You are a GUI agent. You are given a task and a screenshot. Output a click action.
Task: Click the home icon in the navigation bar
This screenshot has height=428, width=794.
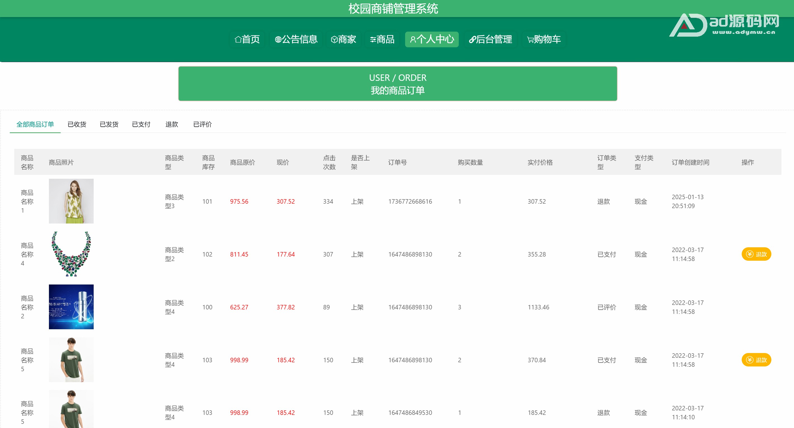tap(238, 39)
